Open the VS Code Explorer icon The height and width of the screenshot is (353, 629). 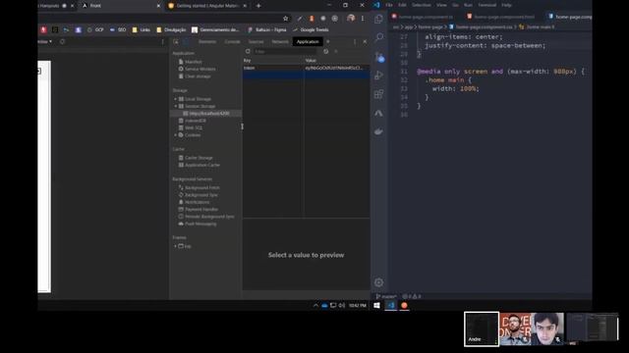point(378,20)
